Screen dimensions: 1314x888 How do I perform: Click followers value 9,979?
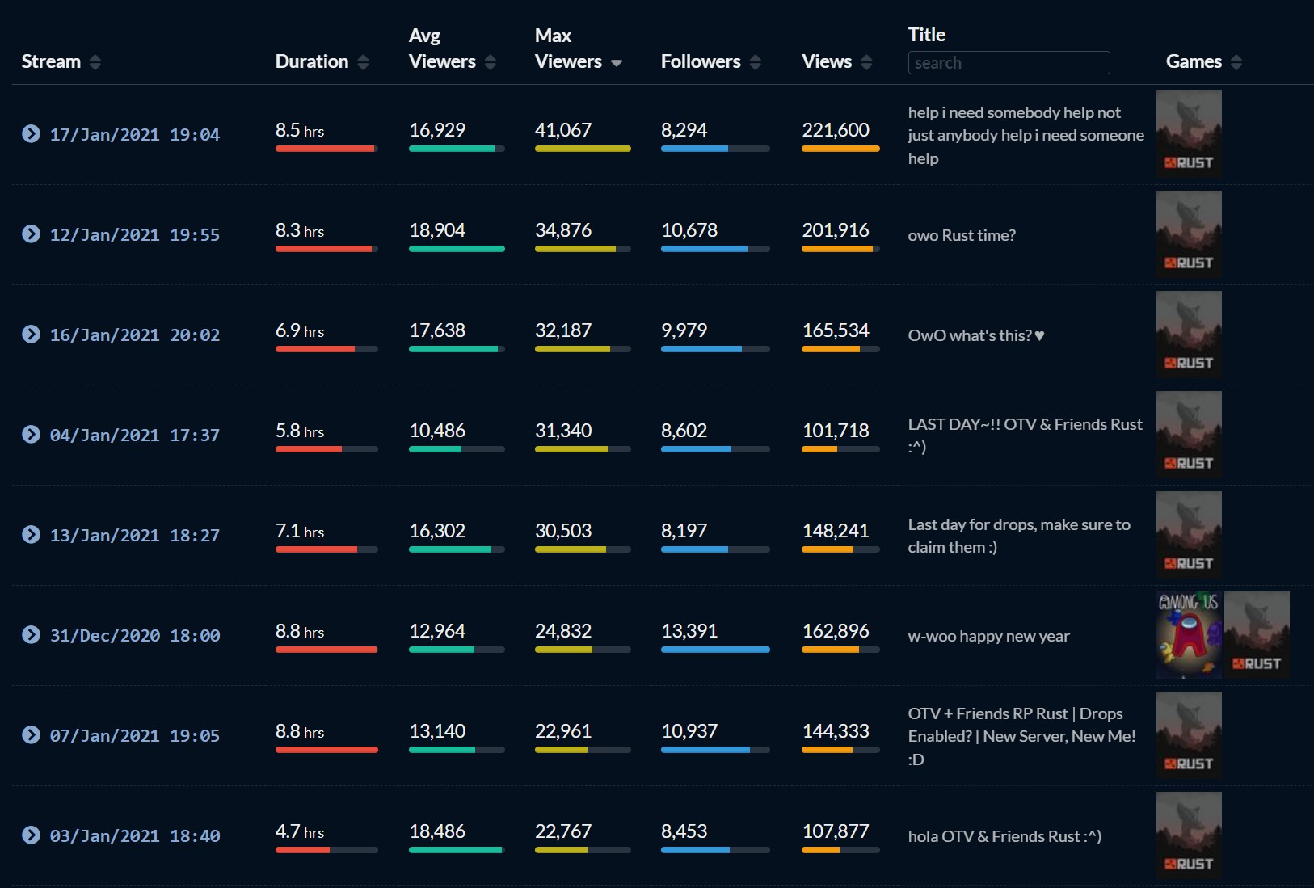point(684,330)
